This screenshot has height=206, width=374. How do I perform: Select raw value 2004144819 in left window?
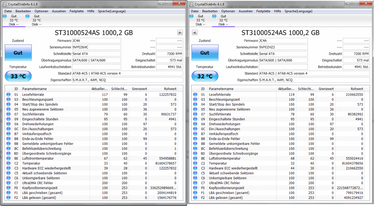pyautogui.click(x=167, y=193)
